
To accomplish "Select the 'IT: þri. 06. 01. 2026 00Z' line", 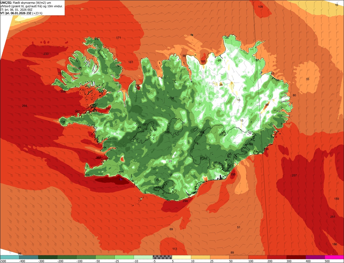I will pyautogui.click(x=17, y=9).
